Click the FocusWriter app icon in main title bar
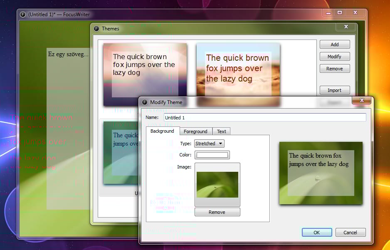The width and height of the screenshot is (390, 250). [22, 15]
